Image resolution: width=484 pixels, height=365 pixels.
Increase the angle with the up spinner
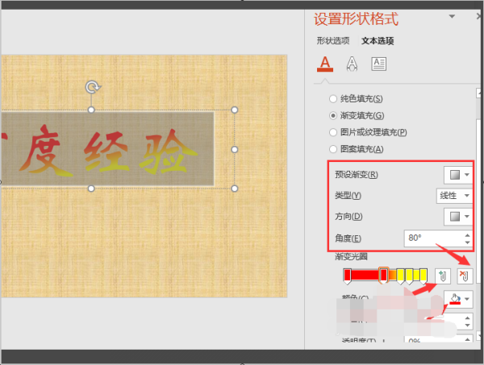468,235
